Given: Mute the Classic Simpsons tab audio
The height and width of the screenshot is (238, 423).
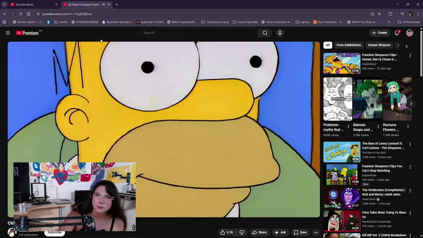Looking at the screenshot, I should 103,5.
